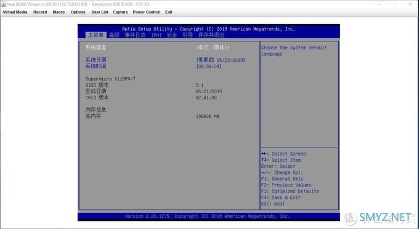Click the 'F1: General Help' key hint
The width and height of the screenshot is (419, 229).
click(282, 178)
